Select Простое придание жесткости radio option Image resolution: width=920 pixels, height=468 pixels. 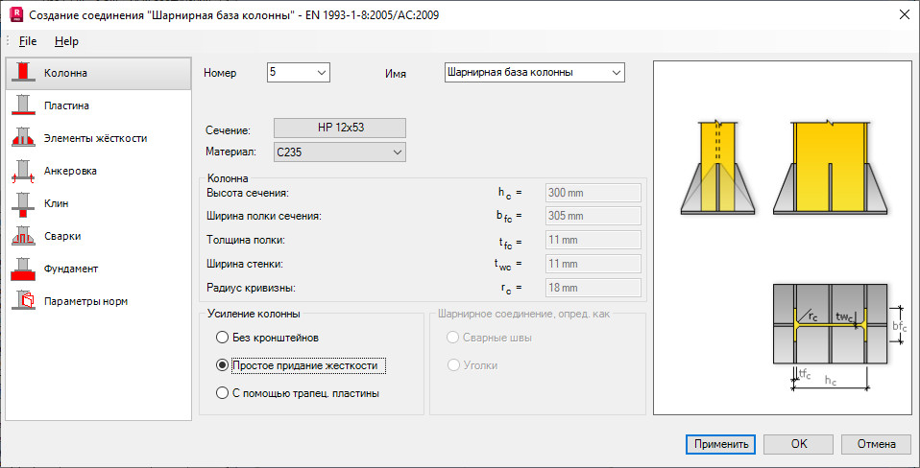(222, 365)
